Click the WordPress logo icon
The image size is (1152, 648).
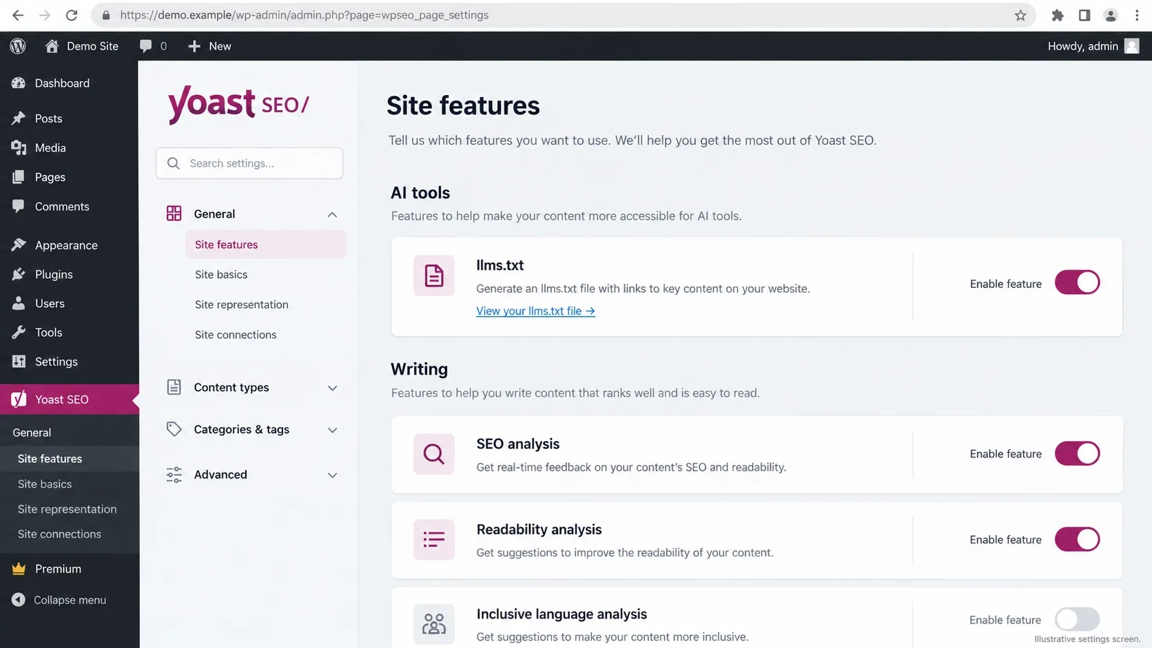18,46
